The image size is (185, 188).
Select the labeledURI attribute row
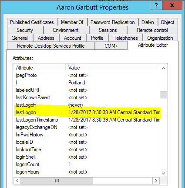tap(87, 90)
